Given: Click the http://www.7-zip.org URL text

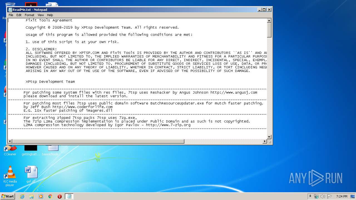Looking at the screenshot, I should pyautogui.click(x=168, y=125).
